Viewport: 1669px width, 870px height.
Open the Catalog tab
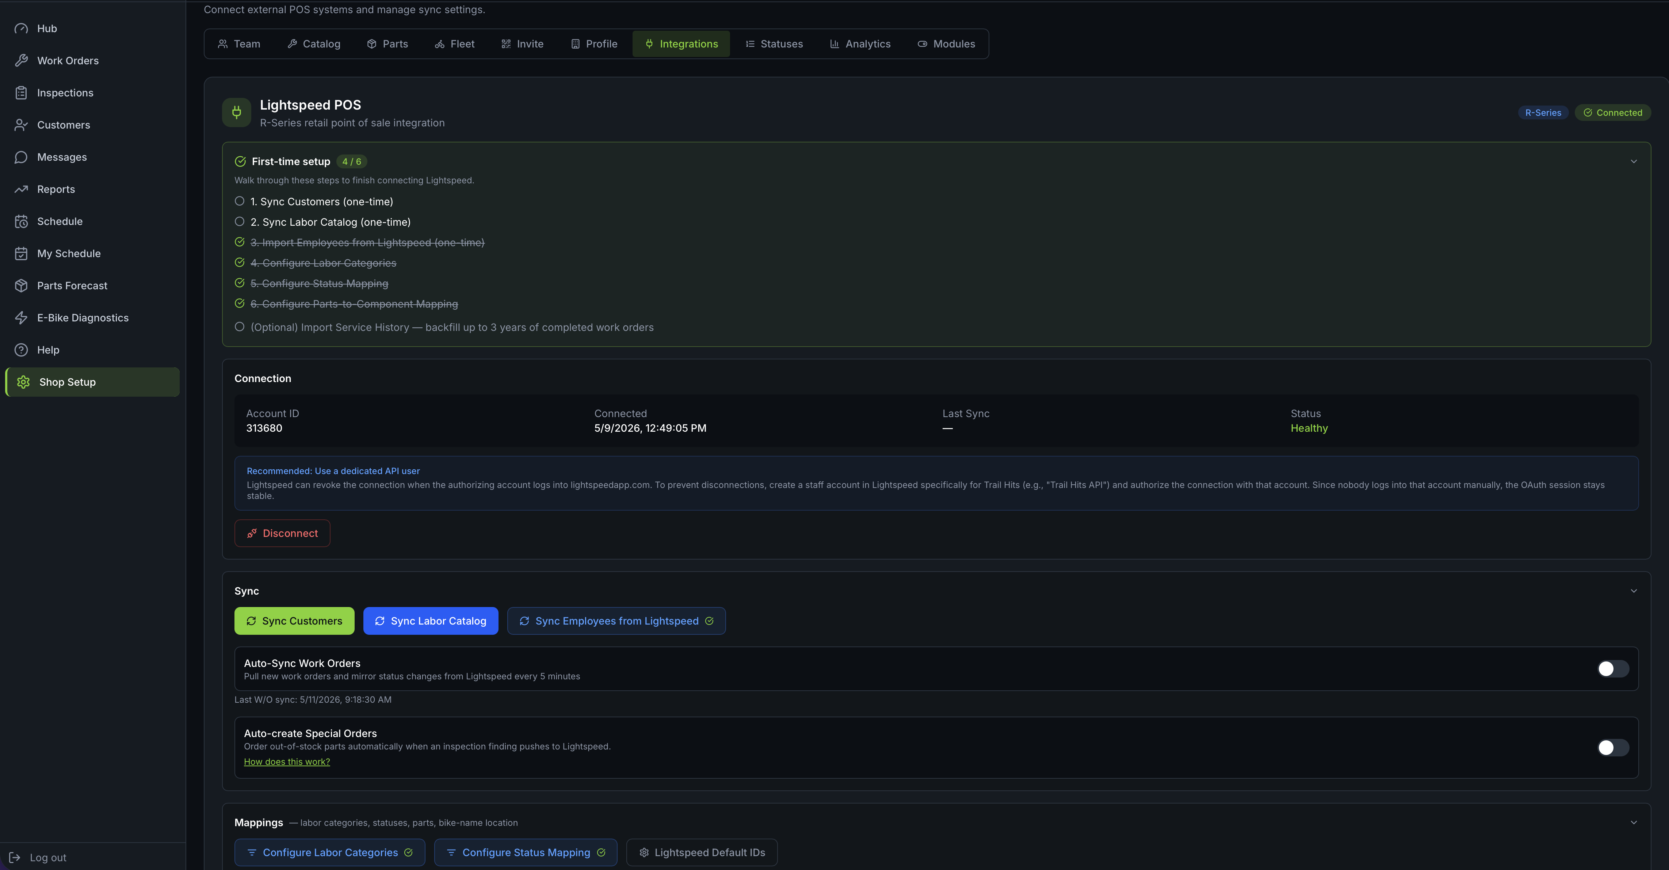314,44
